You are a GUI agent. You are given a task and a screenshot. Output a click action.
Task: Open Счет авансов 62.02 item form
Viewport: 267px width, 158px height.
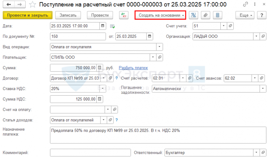coord(261,78)
